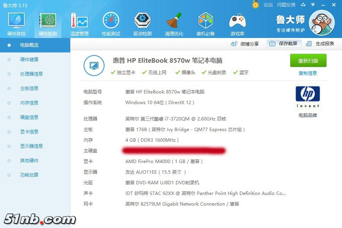Click green 重新扫描 rescan button
The image size is (342, 228).
(308, 60)
